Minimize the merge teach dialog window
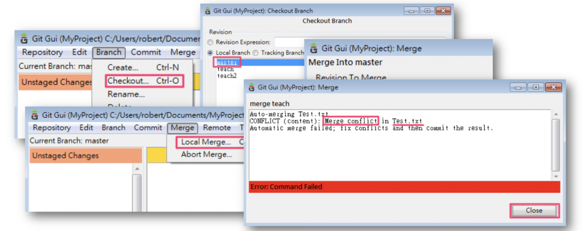The image size is (584, 231). [518, 87]
